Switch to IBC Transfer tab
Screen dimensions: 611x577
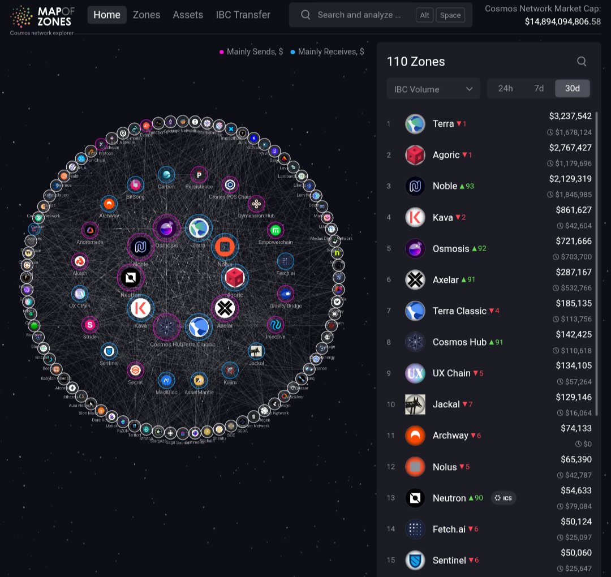[243, 15]
